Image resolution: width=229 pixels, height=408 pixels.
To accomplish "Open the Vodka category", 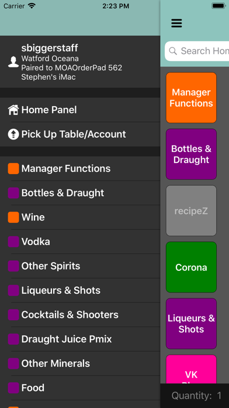I will click(80, 242).
